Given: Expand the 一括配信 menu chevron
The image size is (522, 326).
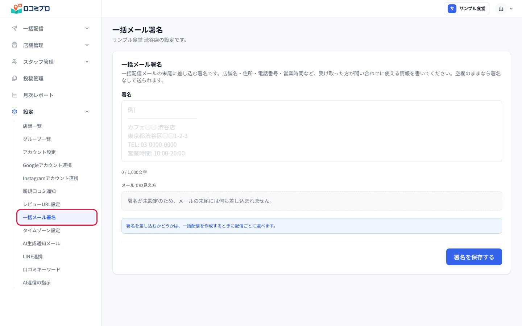Looking at the screenshot, I should pyautogui.click(x=87, y=28).
